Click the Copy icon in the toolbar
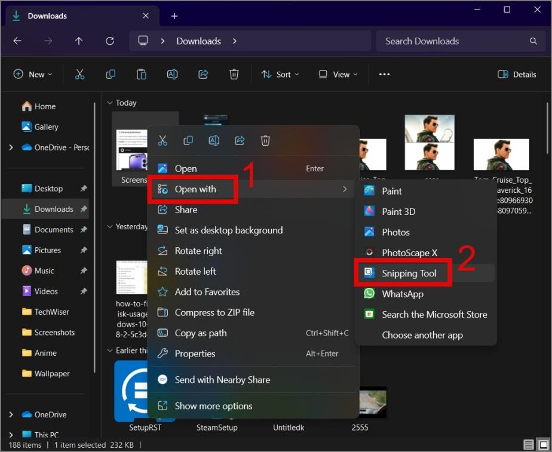Viewport: 552px width, 452px height. pyautogui.click(x=111, y=74)
